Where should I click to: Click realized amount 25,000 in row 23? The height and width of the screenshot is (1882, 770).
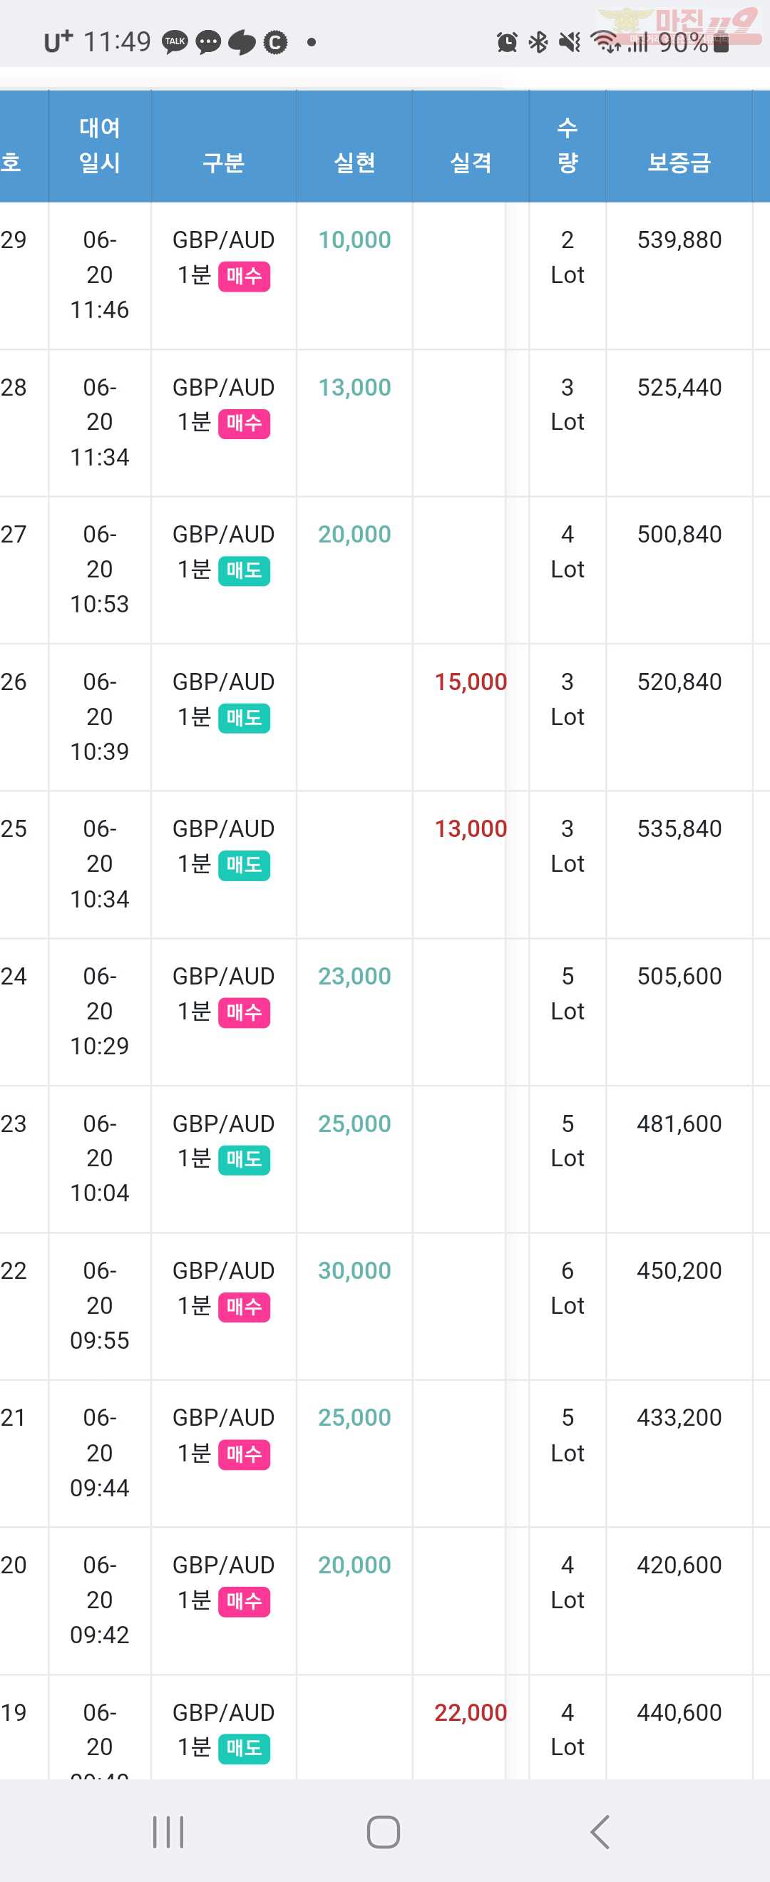coord(354,1123)
